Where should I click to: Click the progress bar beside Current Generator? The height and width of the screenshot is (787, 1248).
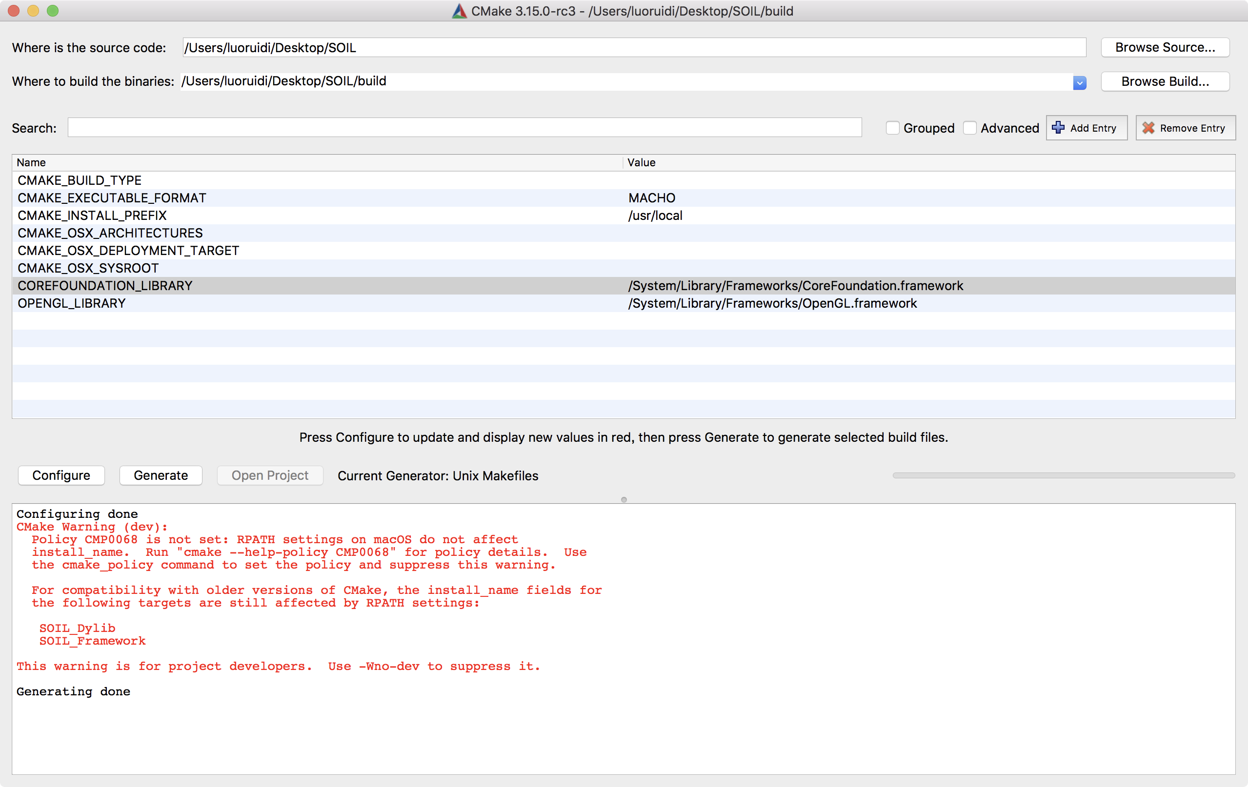pyautogui.click(x=1064, y=475)
